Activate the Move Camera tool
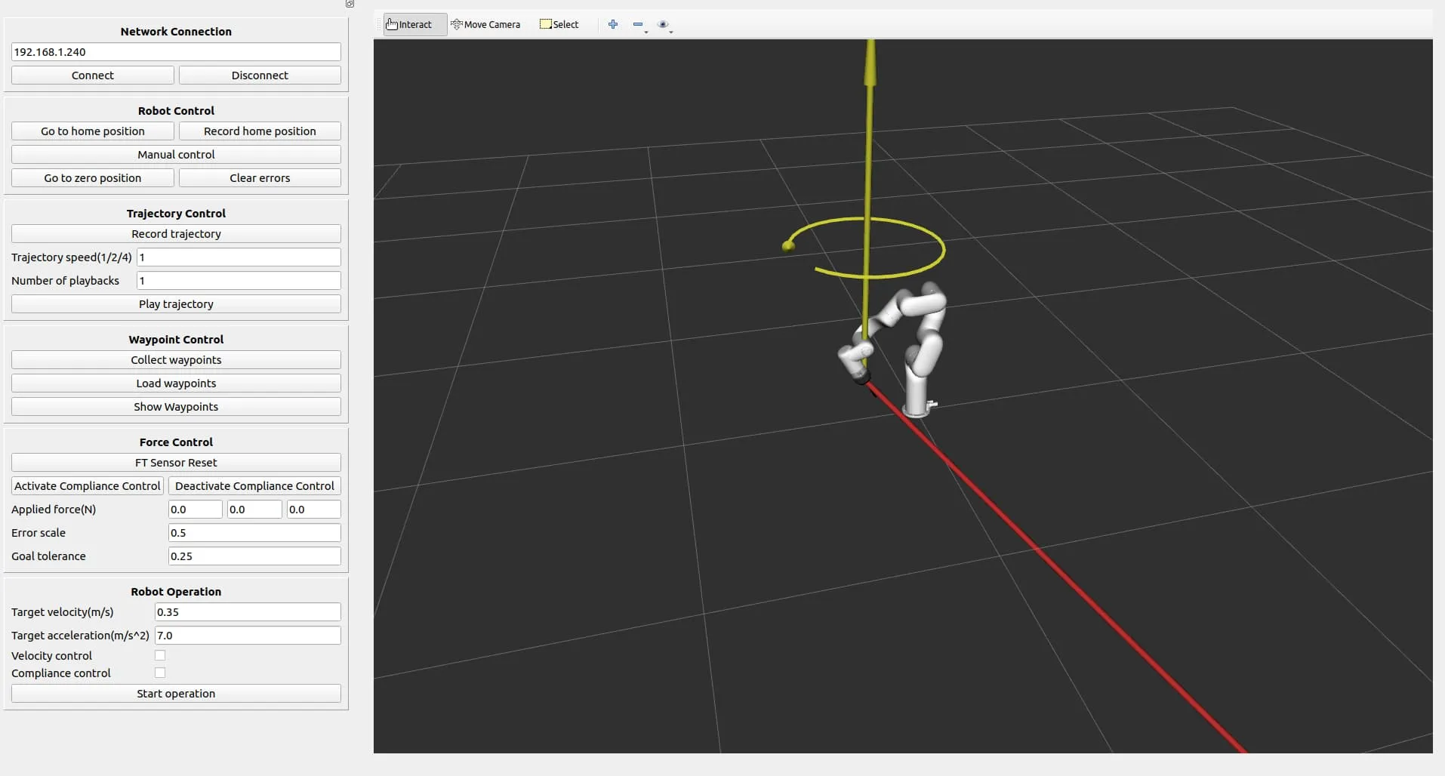This screenshot has width=1445, height=776. (x=485, y=24)
